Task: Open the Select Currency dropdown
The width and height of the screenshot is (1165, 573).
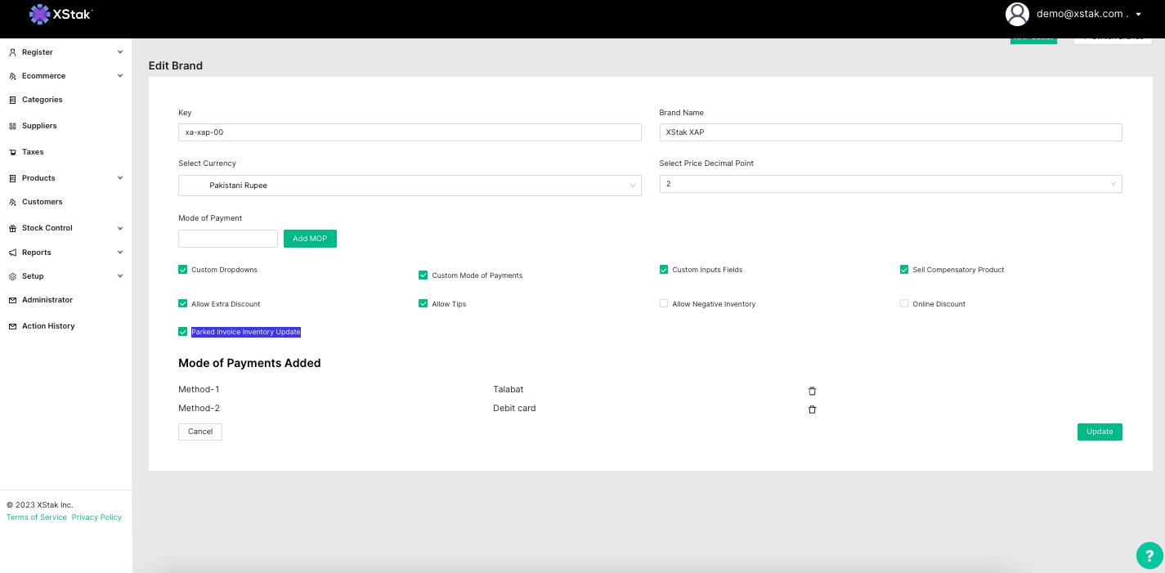Action: pyautogui.click(x=410, y=186)
